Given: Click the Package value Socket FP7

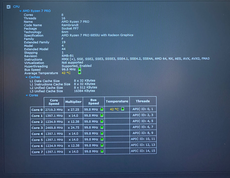Looking at the screenshot, I should 70,28.
